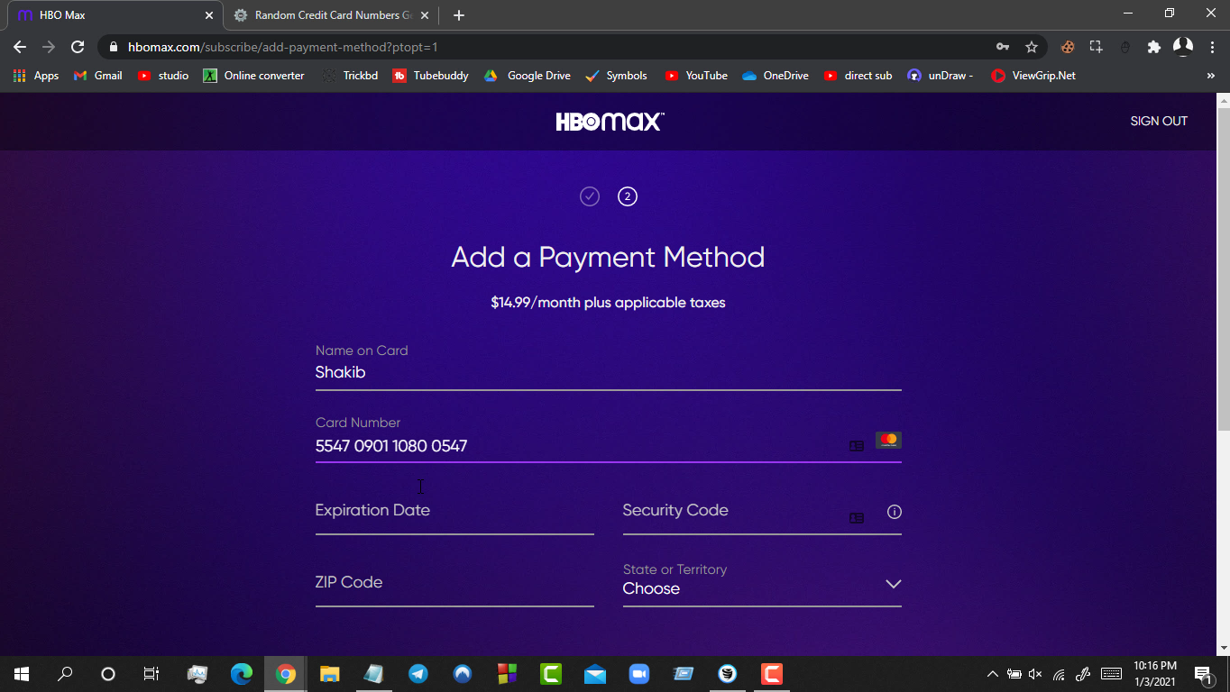Viewport: 1230px width, 692px height.
Task: Open Cortana from the taskbar
Action: pyautogui.click(x=108, y=674)
